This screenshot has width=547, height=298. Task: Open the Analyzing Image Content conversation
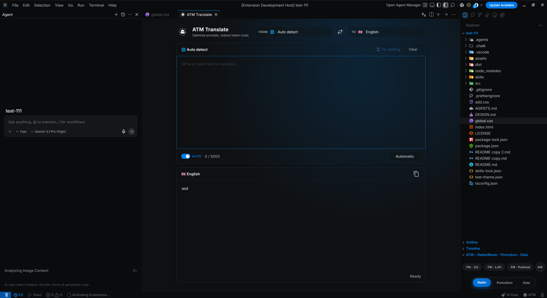(x=71, y=270)
